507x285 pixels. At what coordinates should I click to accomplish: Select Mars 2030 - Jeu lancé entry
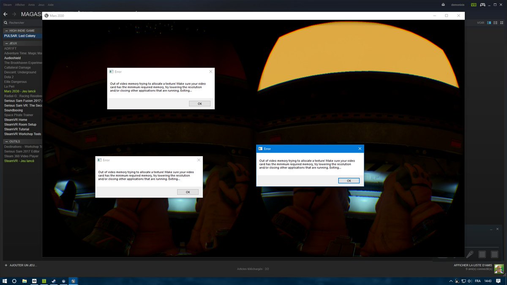(x=19, y=91)
